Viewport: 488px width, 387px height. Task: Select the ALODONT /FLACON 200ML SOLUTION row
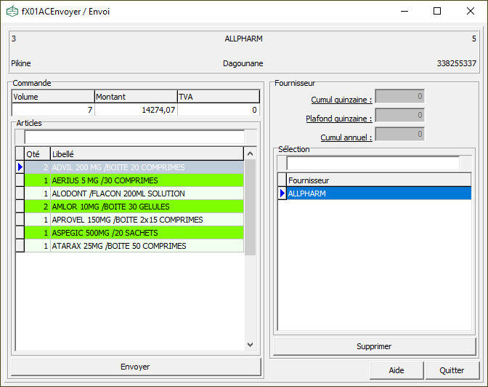(x=134, y=193)
